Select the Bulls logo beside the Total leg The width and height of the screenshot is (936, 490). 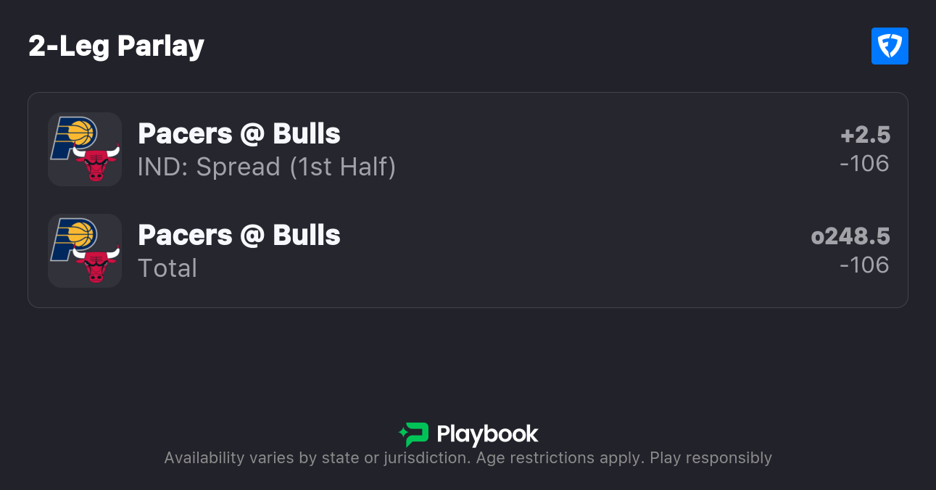tap(96, 265)
